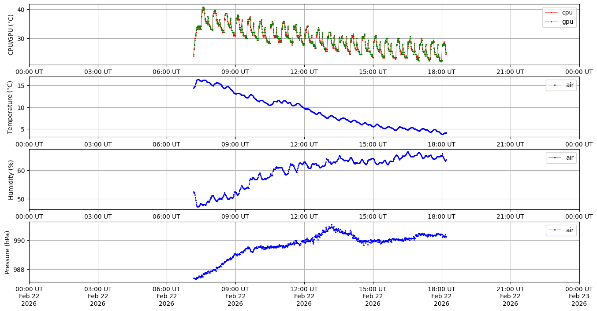
Task: Click the Pressure (hPa) y-axis label
Action: pyautogui.click(x=7, y=252)
